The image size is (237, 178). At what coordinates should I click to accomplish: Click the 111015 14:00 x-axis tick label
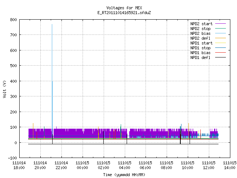230,165
